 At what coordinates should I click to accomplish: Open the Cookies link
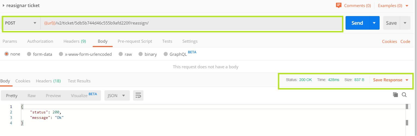[x=389, y=42]
